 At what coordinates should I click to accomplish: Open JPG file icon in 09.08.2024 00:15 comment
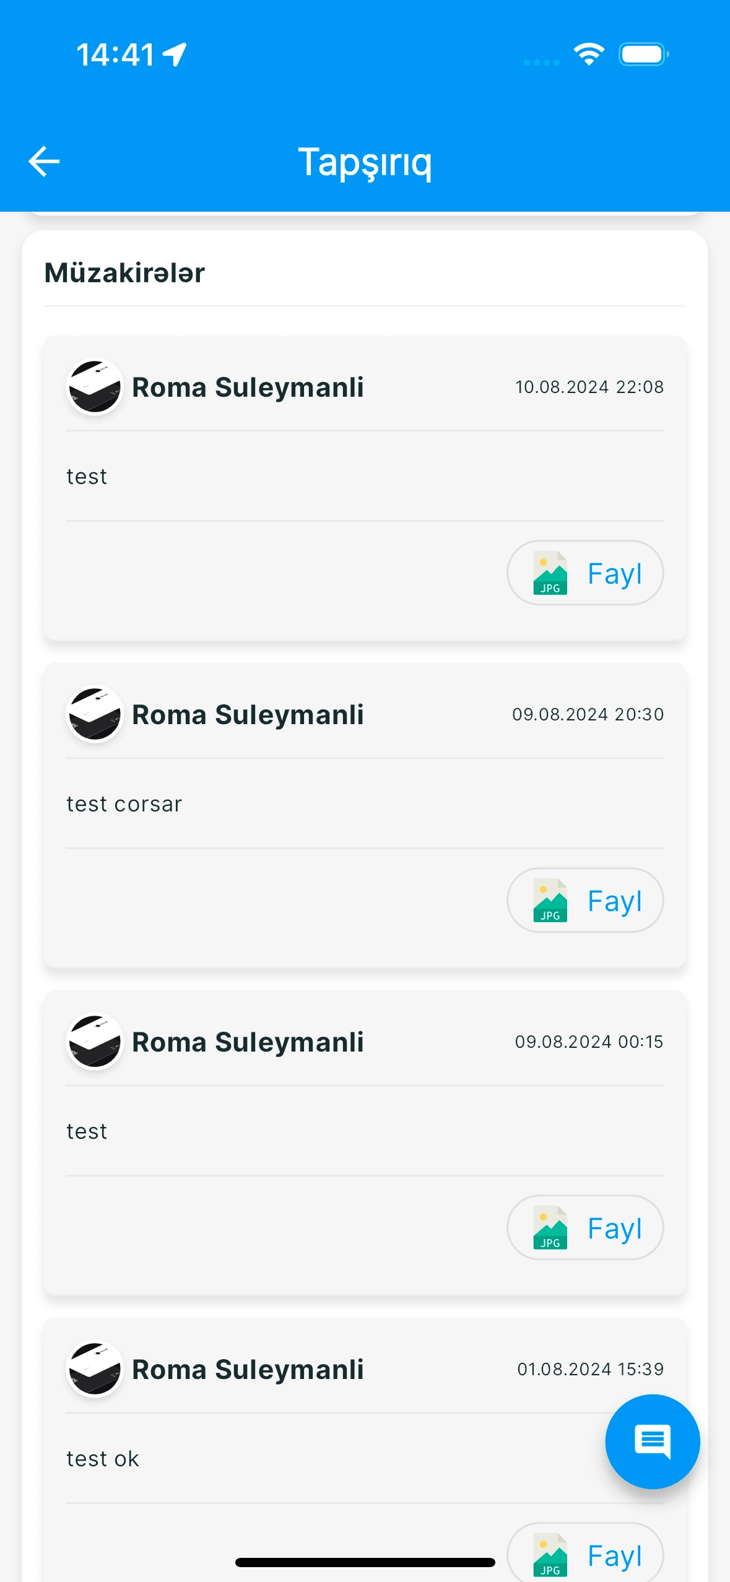pos(550,1228)
